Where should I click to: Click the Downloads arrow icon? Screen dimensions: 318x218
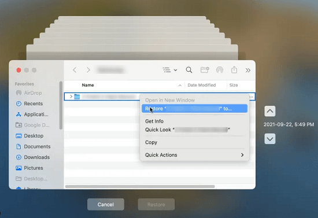pos(19,157)
